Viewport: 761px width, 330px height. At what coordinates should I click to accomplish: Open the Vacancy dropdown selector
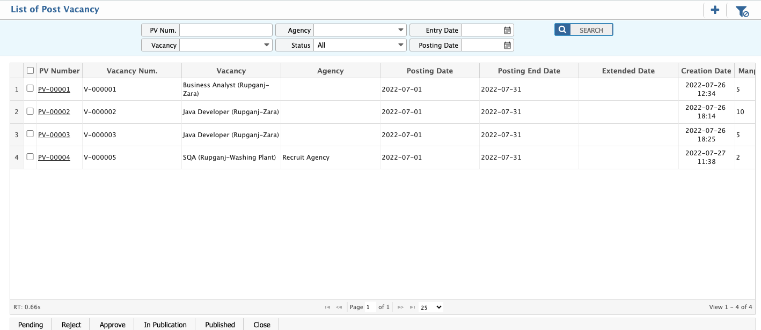pyautogui.click(x=266, y=45)
